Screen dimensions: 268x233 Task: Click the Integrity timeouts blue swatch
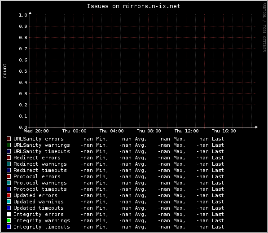pos(9,227)
